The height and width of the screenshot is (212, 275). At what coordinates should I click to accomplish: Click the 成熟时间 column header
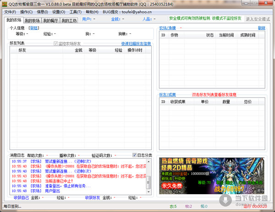(x=248, y=35)
